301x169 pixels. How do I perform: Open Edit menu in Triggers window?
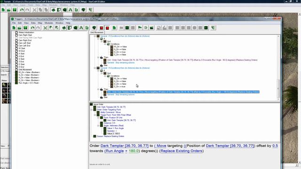pyautogui.click(x=20, y=23)
